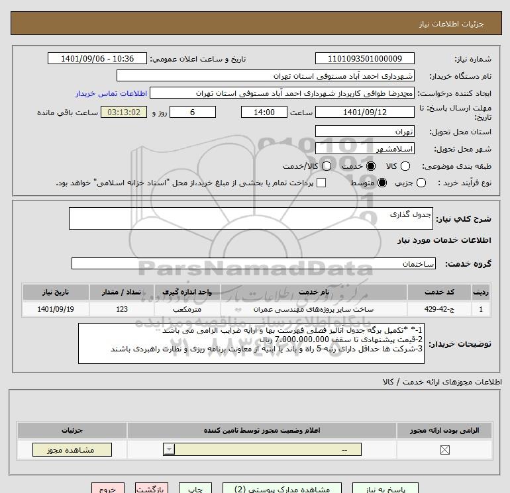Choose the متوسط purchase type radio
This screenshot has height=493, width=510.
click(x=382, y=183)
